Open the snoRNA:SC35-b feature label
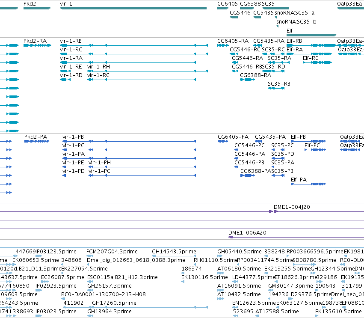The width and height of the screenshot is (364, 318). 296,22
